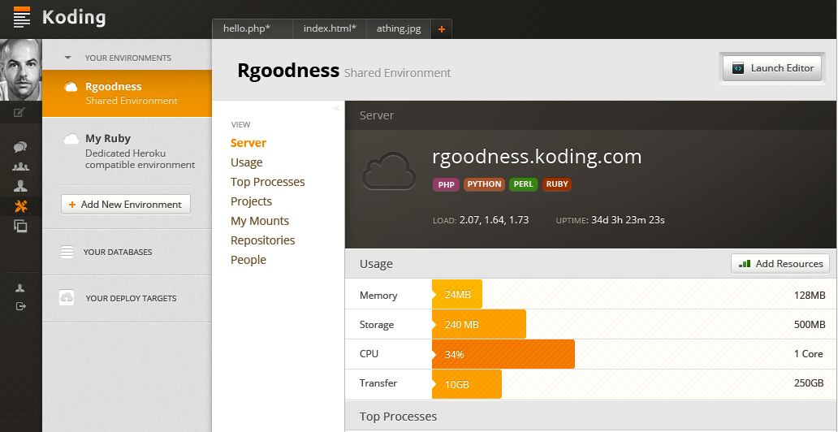Click the Koding logo icon
838x432 pixels.
(22, 17)
